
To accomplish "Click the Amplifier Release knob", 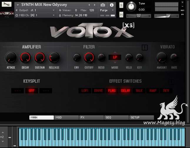I will pyautogui.click(x=54, y=57).
